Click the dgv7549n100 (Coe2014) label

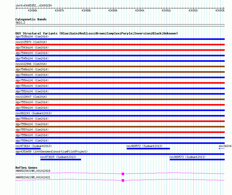32,75
